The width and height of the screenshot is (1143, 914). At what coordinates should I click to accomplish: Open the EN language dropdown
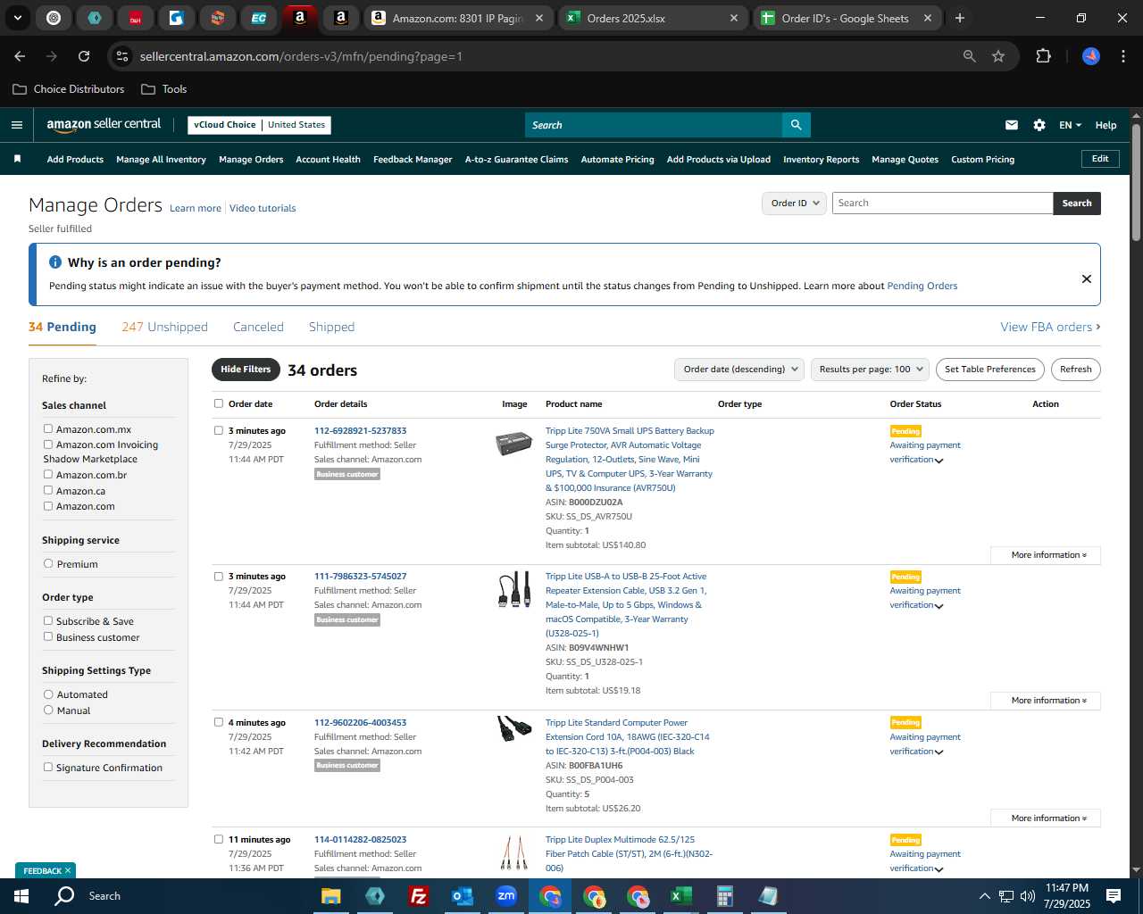(1070, 125)
